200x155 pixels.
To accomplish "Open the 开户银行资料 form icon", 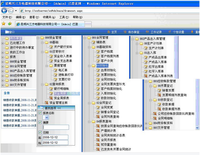I will [51, 47].
